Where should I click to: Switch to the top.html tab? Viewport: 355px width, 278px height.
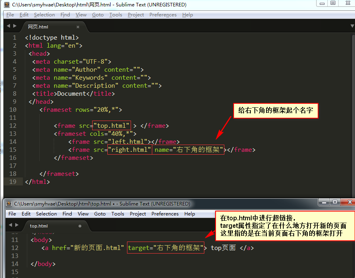click(x=38, y=226)
